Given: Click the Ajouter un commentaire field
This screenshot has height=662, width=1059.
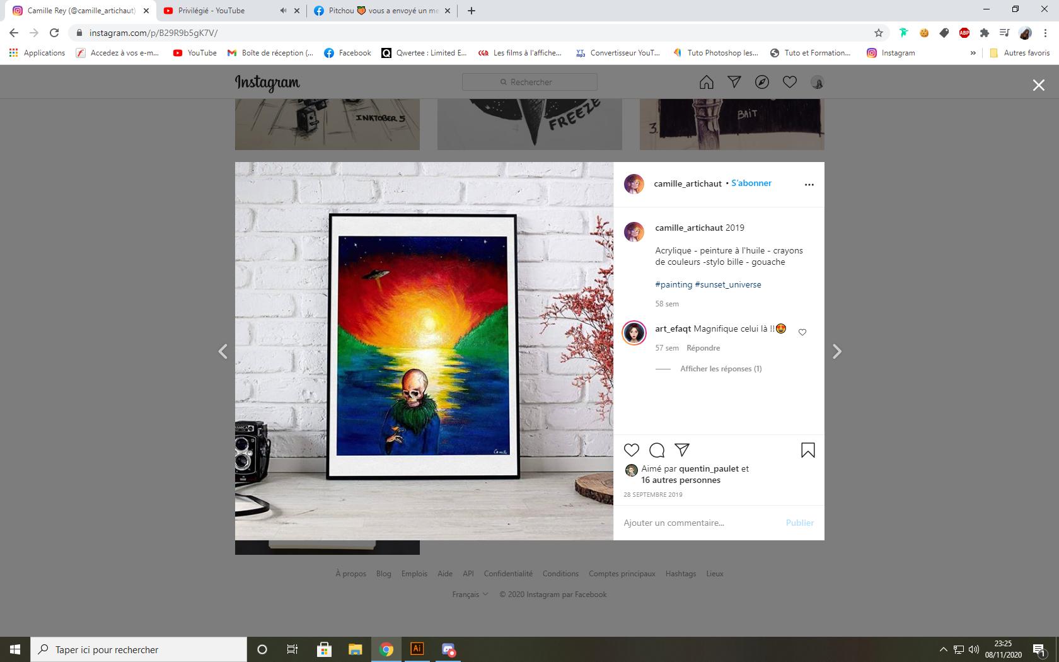Looking at the screenshot, I should click(700, 523).
